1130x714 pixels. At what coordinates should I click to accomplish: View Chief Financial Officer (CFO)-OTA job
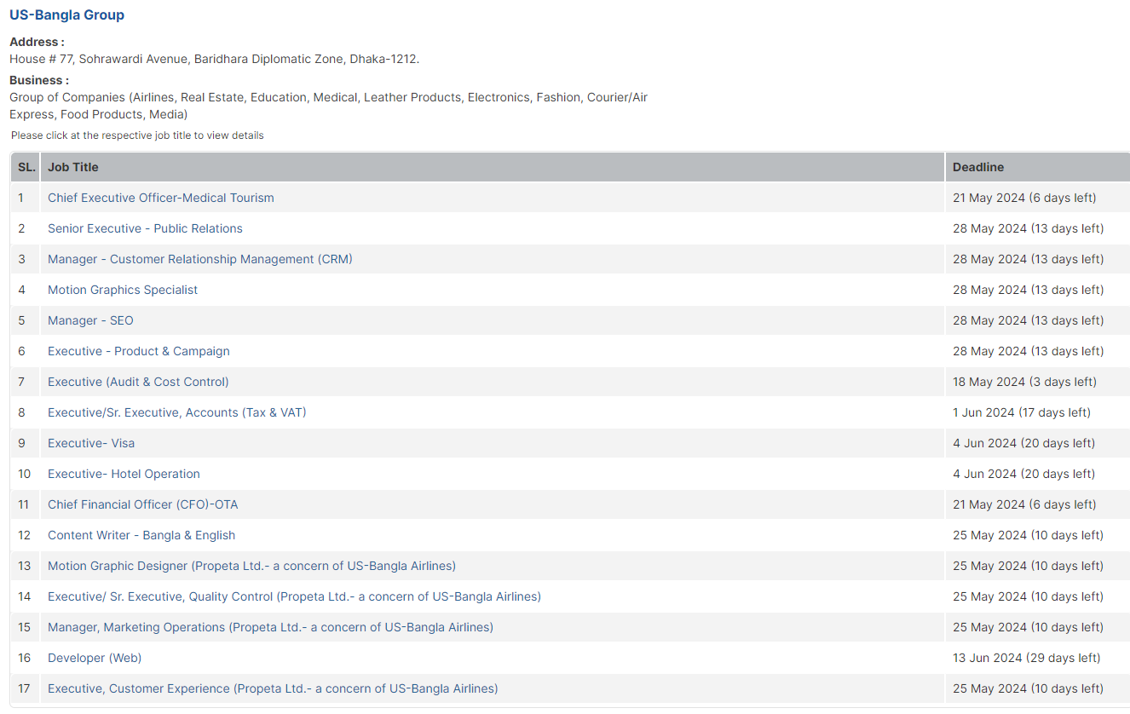coord(143,504)
